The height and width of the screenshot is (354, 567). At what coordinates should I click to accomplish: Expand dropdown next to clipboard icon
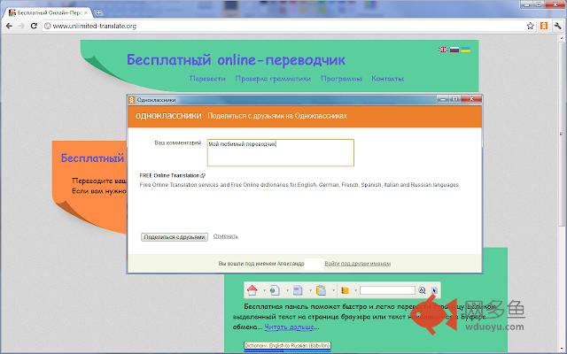pyautogui.click(x=333, y=290)
